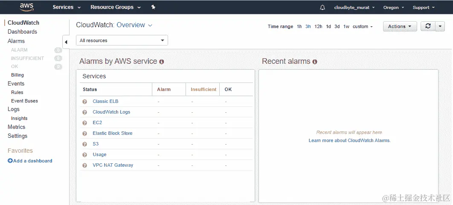The width and height of the screenshot is (453, 205).
Task: Open Event Buses in the sidebar
Action: tap(24, 101)
